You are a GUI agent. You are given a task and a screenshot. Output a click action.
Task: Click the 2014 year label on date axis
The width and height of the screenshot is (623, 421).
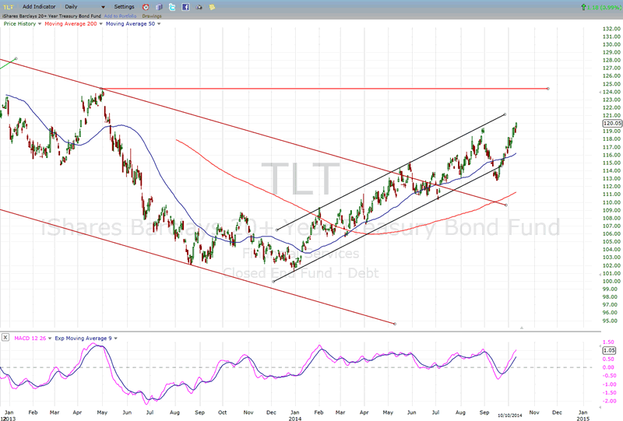[x=295, y=419]
